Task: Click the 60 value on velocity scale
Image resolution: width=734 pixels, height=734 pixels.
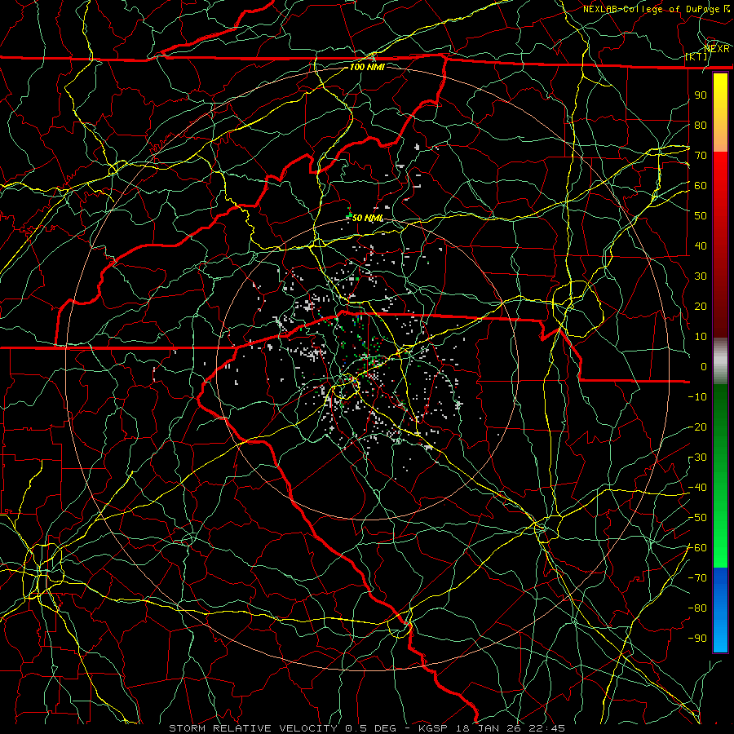Action: pos(701,185)
